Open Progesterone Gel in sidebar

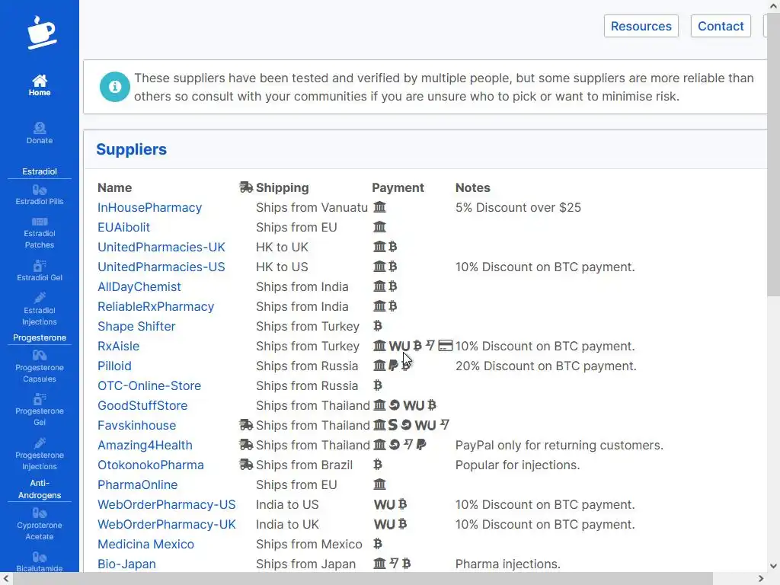pyautogui.click(x=40, y=410)
